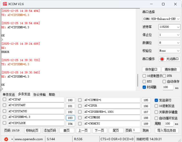Screen dimensions: 182x142
Task: Check the box next to AT+CWDHCPS
Action: [80, 124]
